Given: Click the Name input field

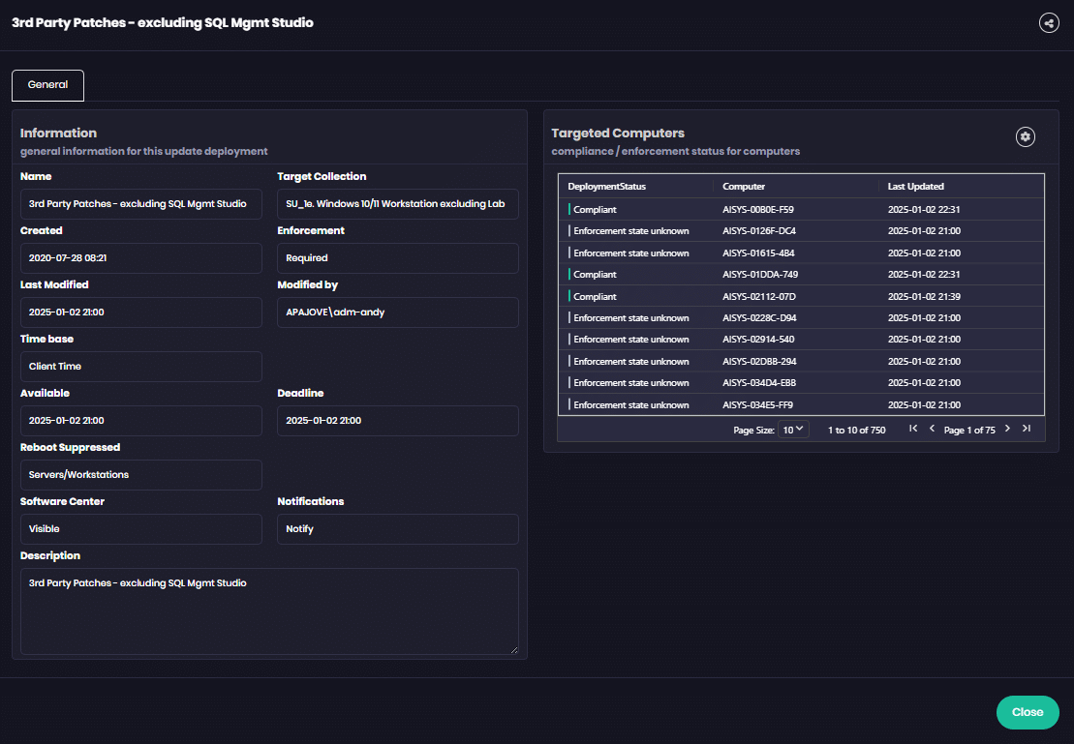Looking at the screenshot, I should [141, 204].
